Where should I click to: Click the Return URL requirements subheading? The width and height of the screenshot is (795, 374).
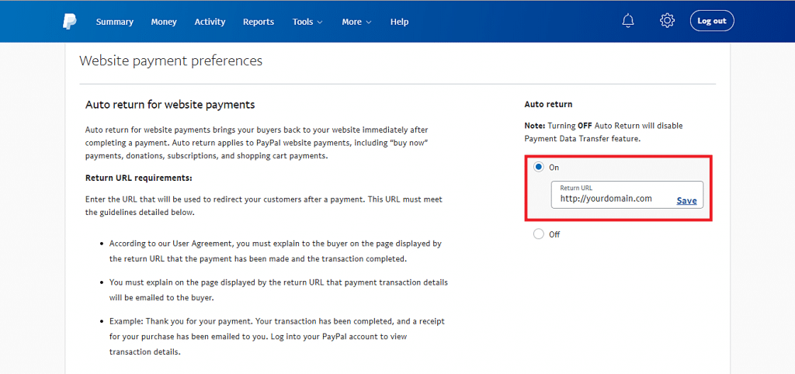tap(138, 178)
